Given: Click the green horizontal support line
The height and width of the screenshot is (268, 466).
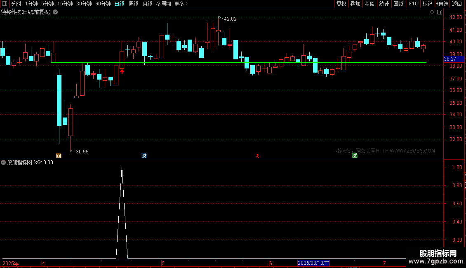Looking at the screenshot, I should (239, 62).
